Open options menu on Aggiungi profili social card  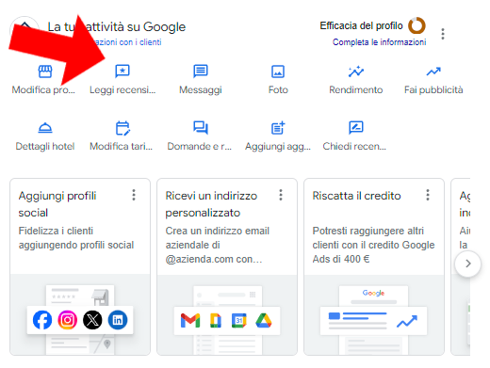134,195
